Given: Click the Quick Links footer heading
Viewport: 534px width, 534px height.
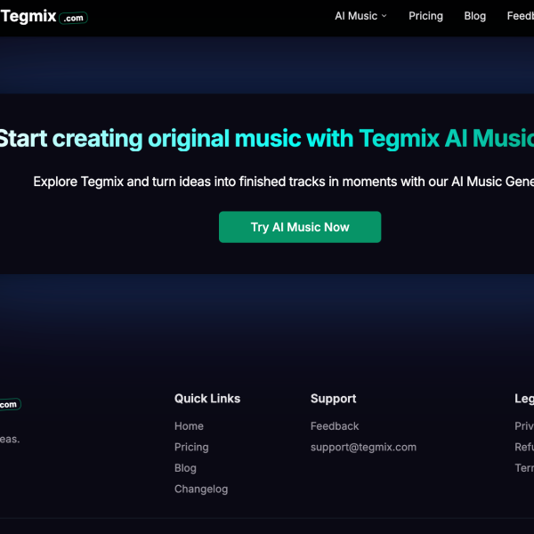Looking at the screenshot, I should pos(207,399).
